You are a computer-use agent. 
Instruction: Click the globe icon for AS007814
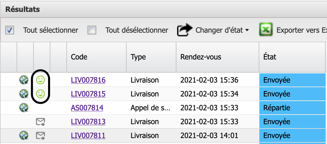[x=24, y=108]
